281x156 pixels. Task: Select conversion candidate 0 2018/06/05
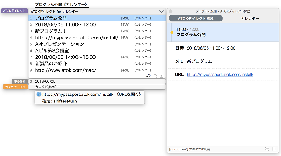click(97, 81)
